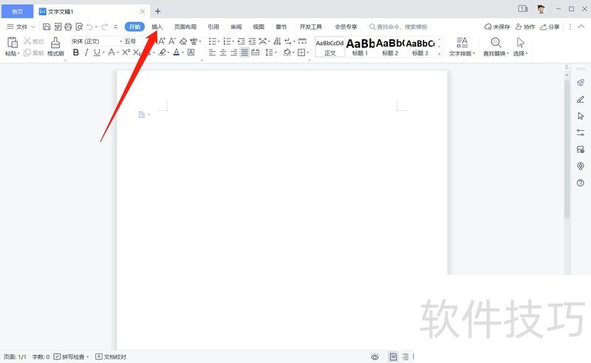Go to the Home (首页) tab

(x=17, y=12)
